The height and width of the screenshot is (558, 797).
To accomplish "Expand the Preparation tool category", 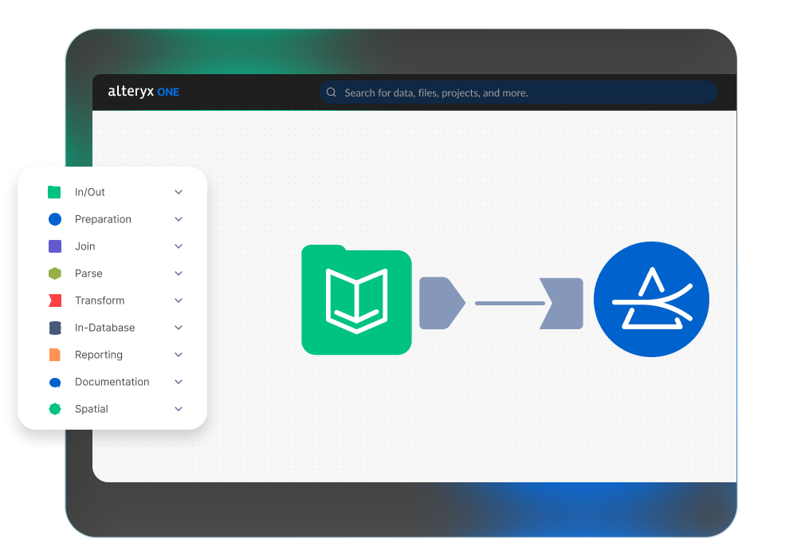I will click(x=179, y=218).
